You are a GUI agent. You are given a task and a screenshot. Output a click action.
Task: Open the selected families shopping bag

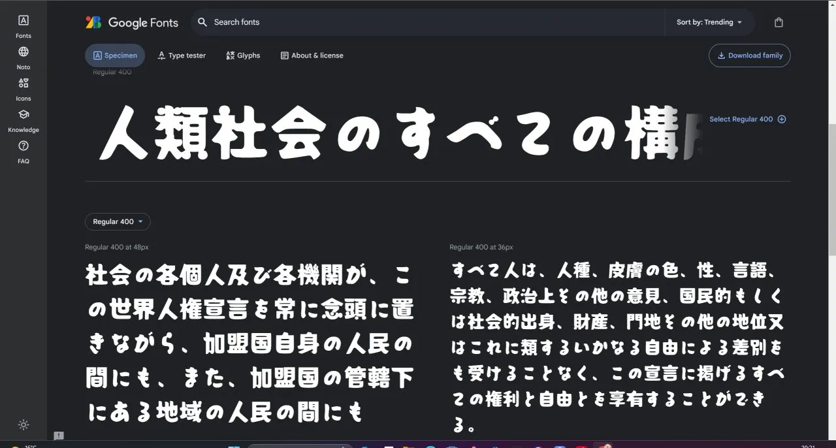779,22
